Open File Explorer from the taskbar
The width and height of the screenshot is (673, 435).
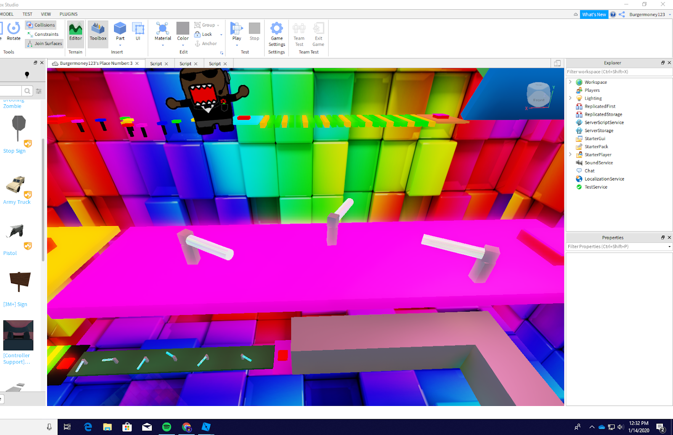click(x=107, y=427)
